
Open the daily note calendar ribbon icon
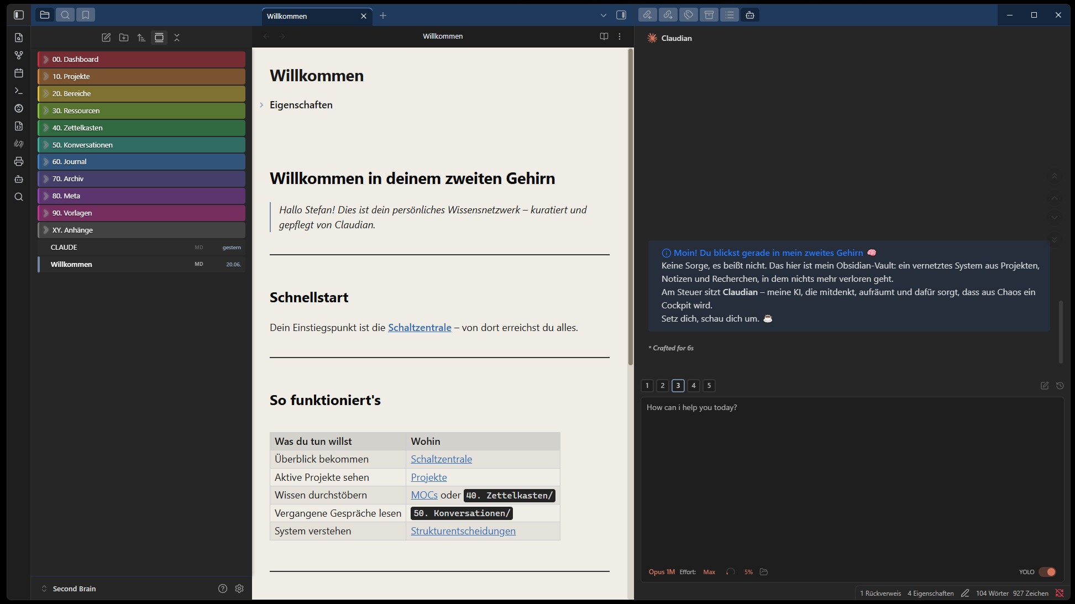[19, 73]
